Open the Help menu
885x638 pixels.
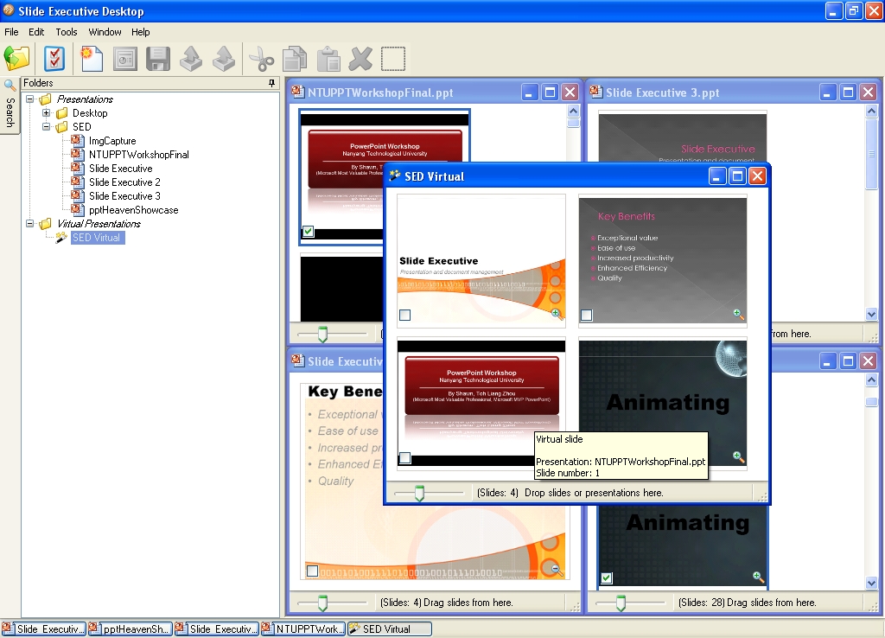coord(141,32)
